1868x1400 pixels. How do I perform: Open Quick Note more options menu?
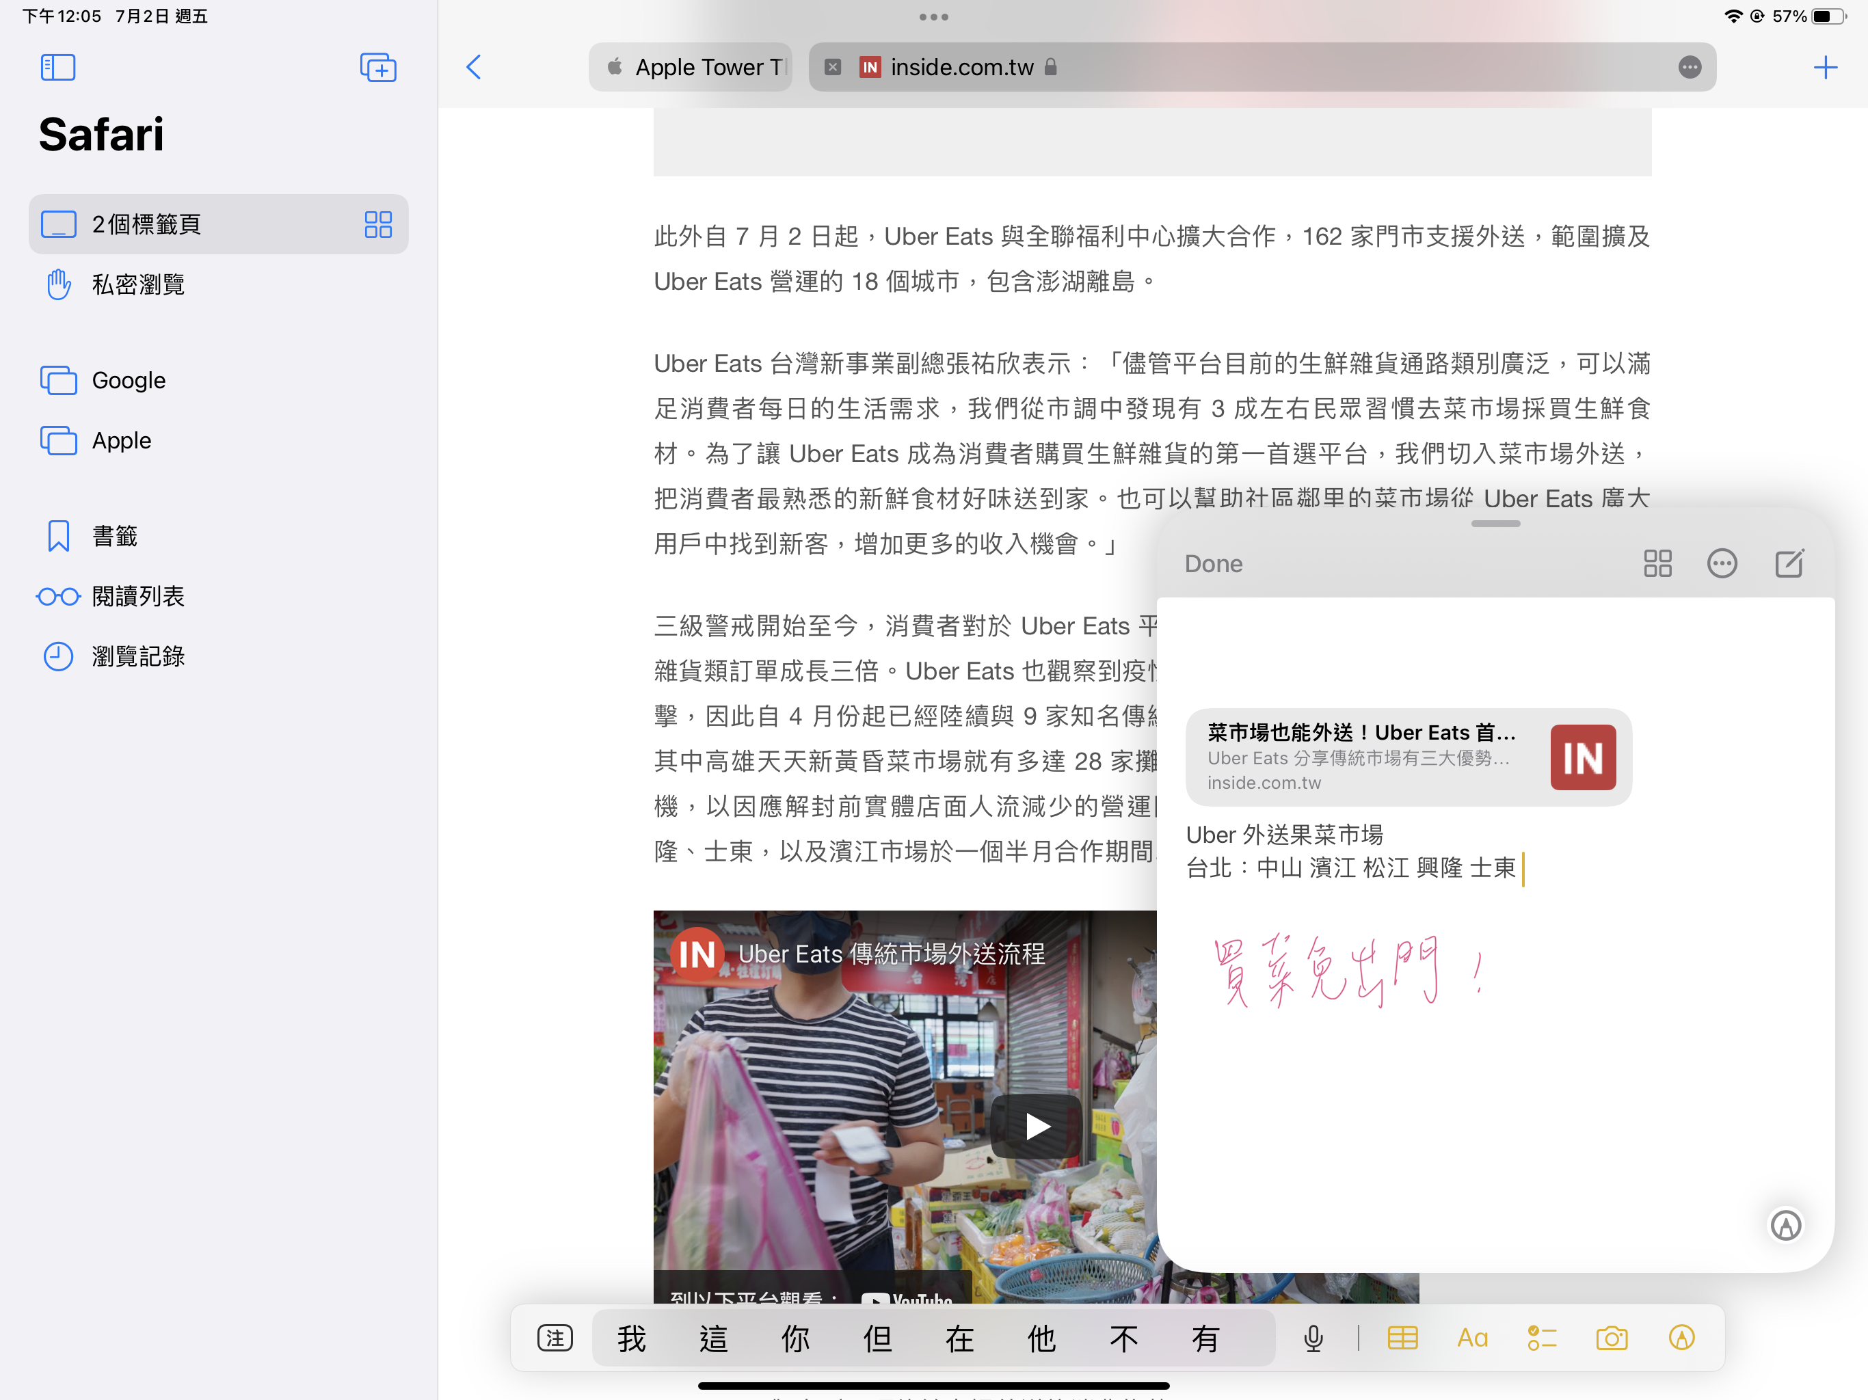click(x=1722, y=563)
